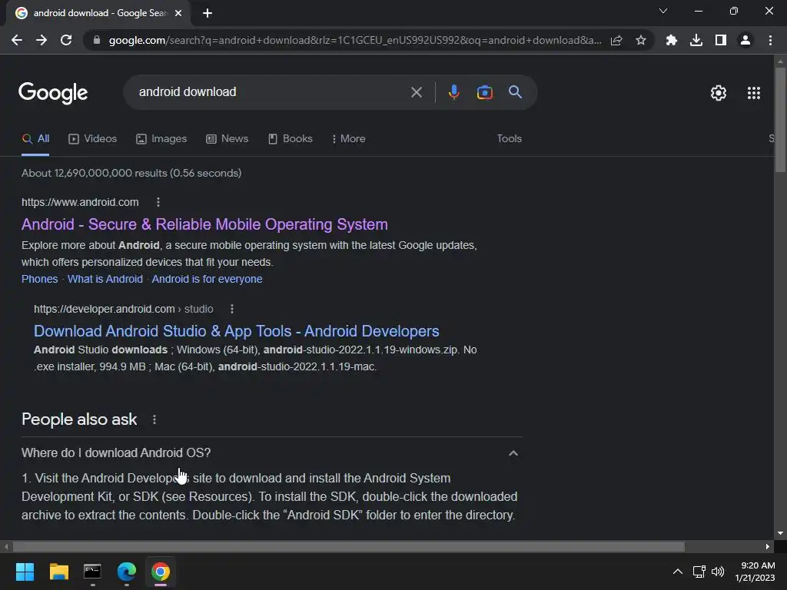Open Android Secure & Reliable result

coord(204,224)
